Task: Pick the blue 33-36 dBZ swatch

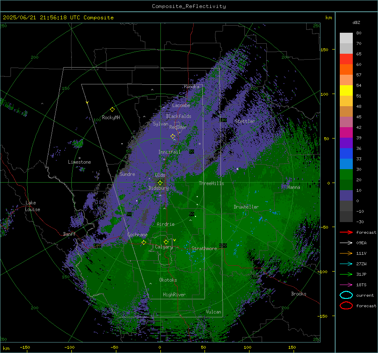Action: [x=346, y=154]
